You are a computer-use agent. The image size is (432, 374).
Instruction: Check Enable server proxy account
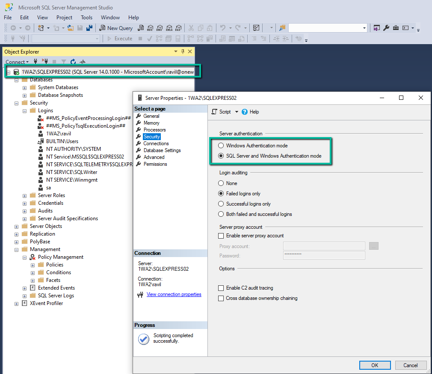tap(221, 236)
